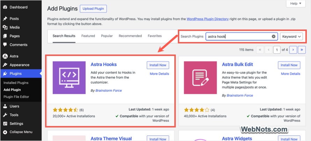Install the Astra Hooks plugin
Image resolution: width=311 pixels, height=141 pixels.
click(158, 65)
